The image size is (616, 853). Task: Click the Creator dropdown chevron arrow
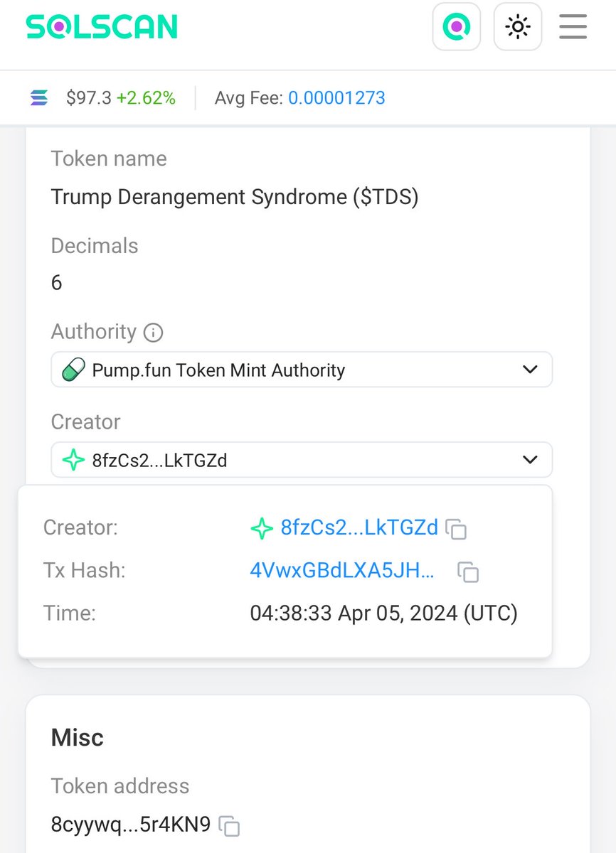coord(530,460)
